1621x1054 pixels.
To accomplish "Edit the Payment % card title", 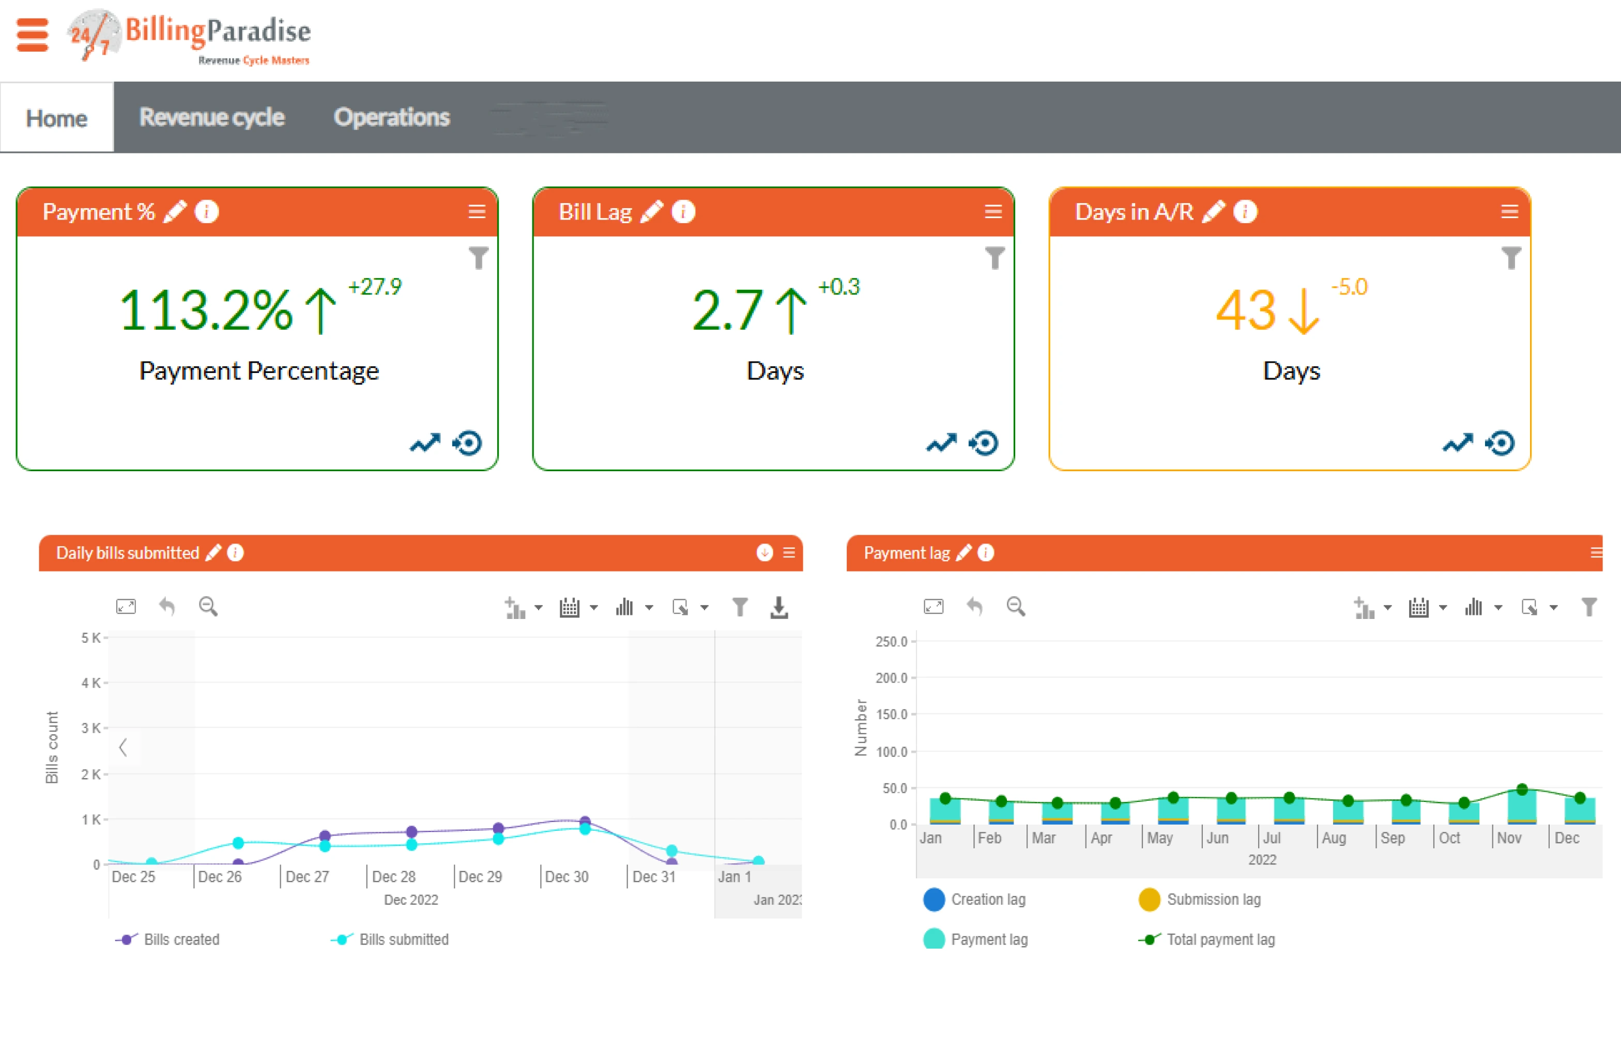I will coord(176,212).
